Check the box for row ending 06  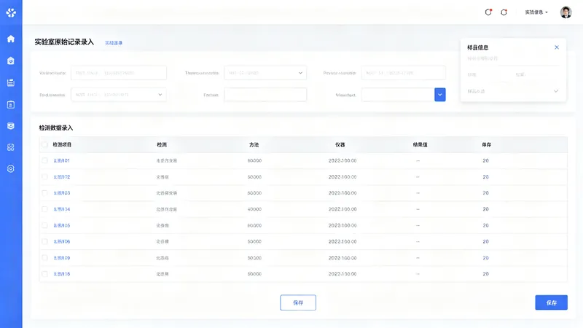(x=44, y=242)
